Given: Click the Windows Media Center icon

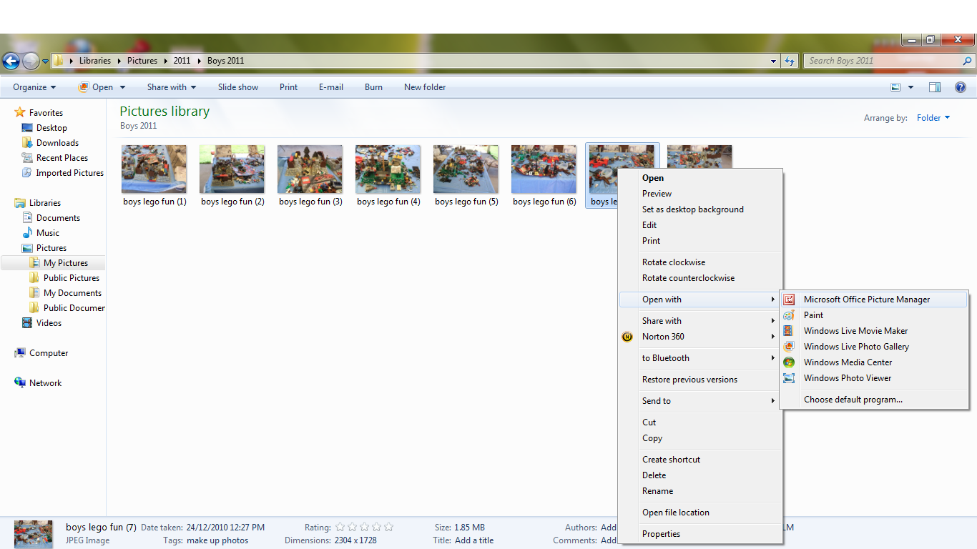Looking at the screenshot, I should click(789, 362).
